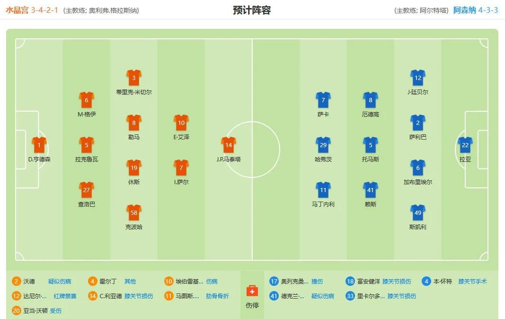Select injured player badge 20 亚当·沃顿

[x=16, y=310]
